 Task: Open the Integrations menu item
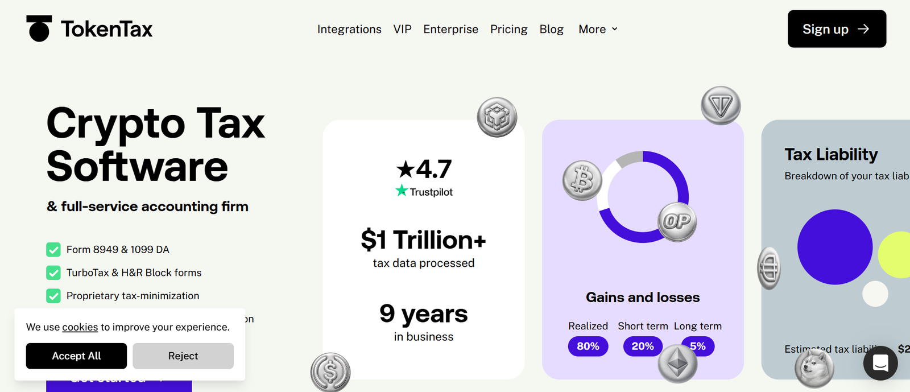click(349, 29)
